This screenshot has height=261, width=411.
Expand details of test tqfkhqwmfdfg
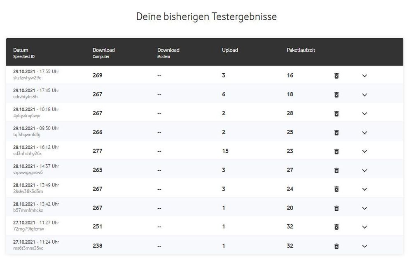[364, 133]
